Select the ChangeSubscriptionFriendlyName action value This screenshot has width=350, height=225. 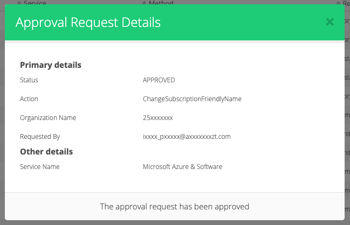click(x=192, y=99)
